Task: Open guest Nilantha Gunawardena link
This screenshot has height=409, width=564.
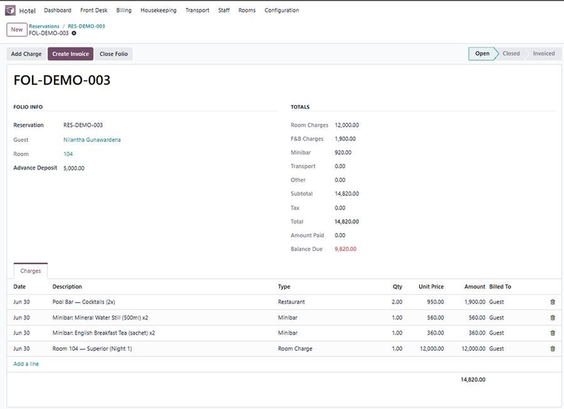Action: tap(92, 140)
